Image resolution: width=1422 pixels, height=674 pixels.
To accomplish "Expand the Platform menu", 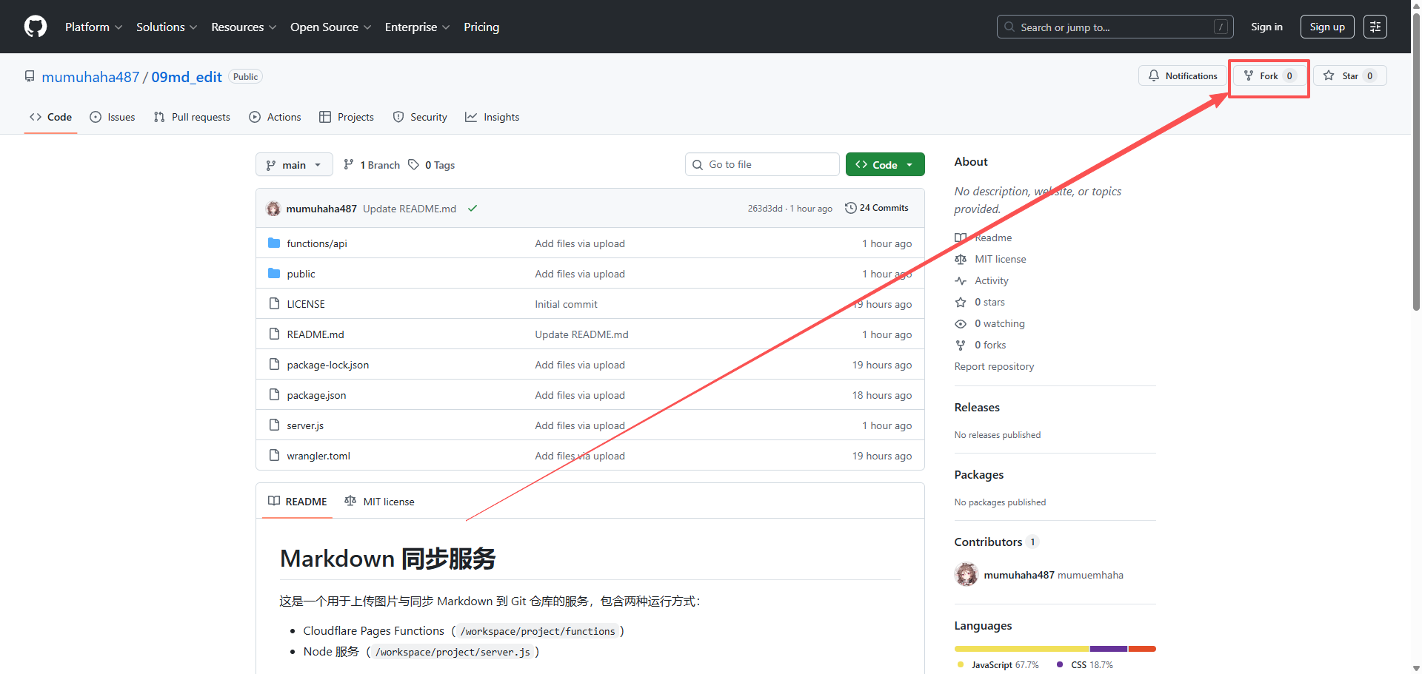I will 93,27.
